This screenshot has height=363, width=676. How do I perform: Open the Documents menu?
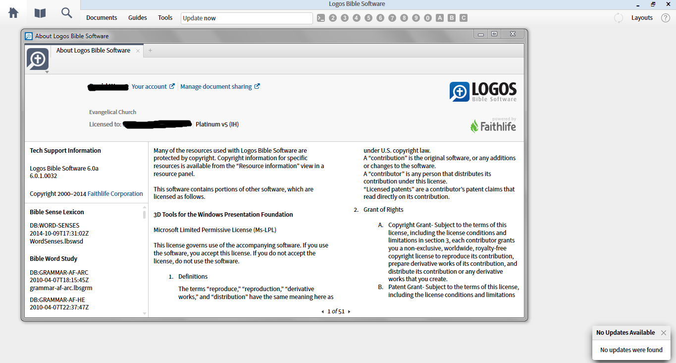pos(102,18)
